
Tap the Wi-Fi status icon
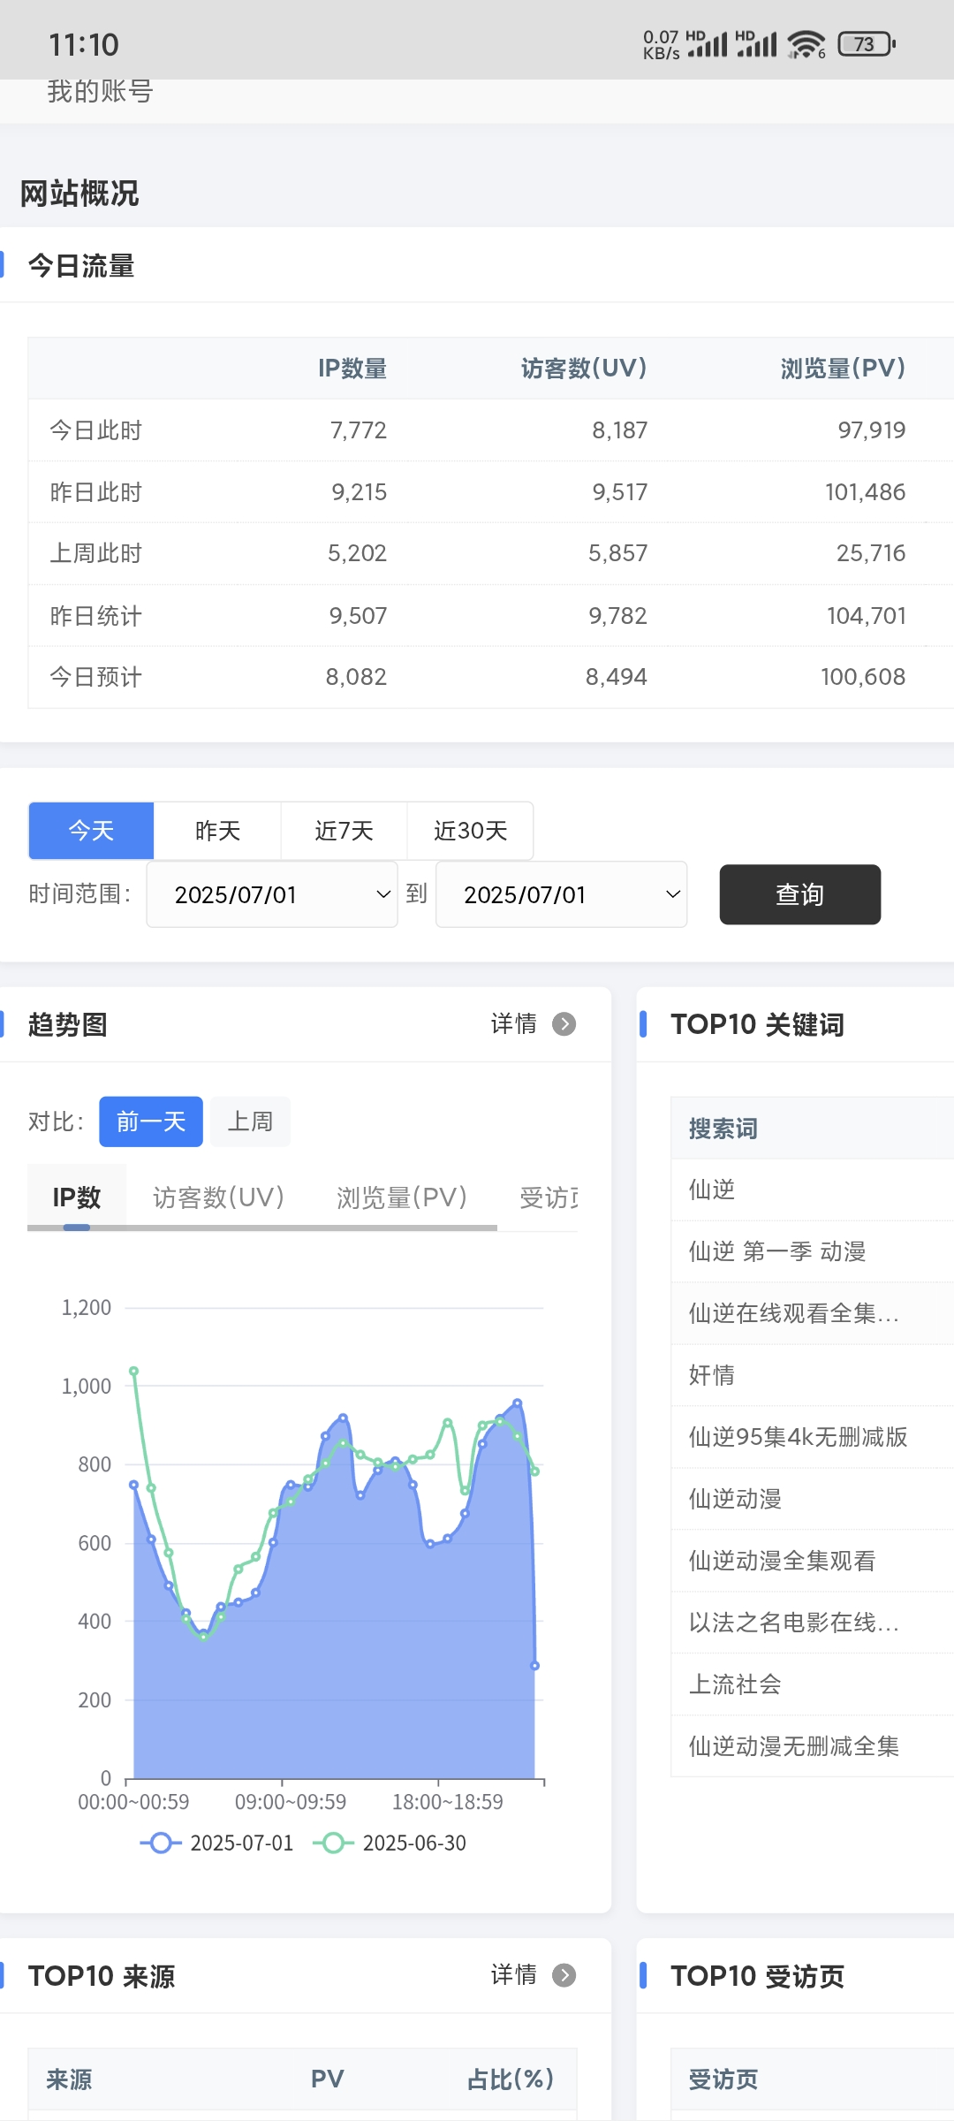pyautogui.click(x=806, y=44)
